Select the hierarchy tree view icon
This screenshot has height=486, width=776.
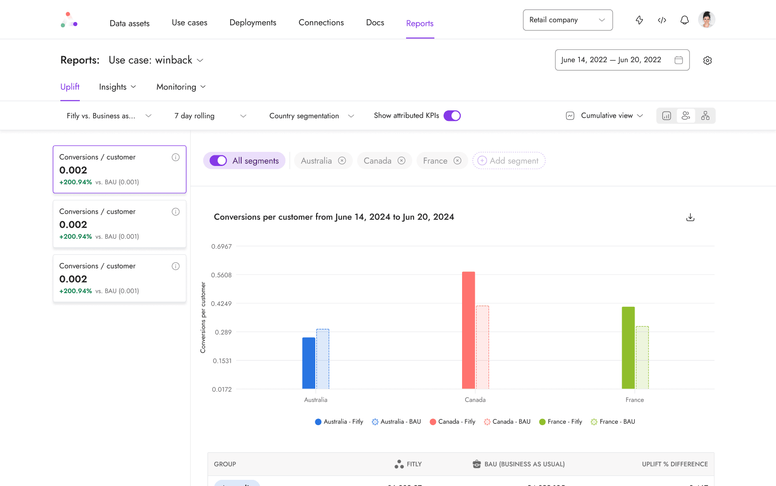click(705, 116)
